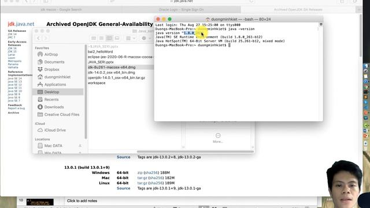Switch to the Oracle Login tab

pos(181,10)
